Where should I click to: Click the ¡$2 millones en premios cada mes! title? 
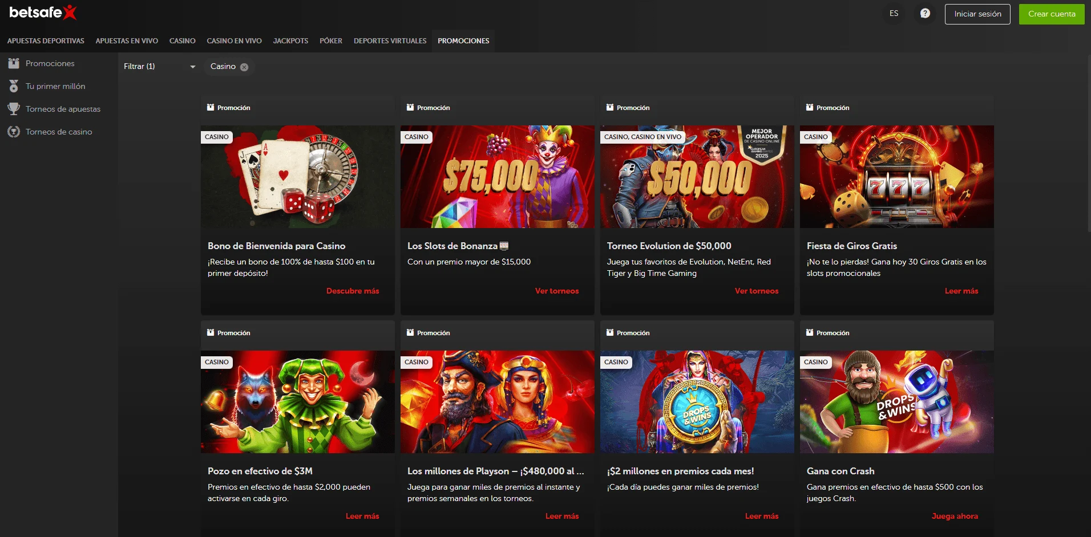pyautogui.click(x=681, y=471)
